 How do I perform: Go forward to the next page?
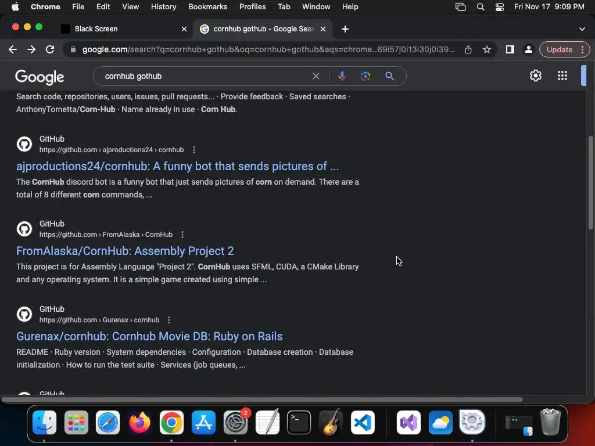pyautogui.click(x=31, y=50)
